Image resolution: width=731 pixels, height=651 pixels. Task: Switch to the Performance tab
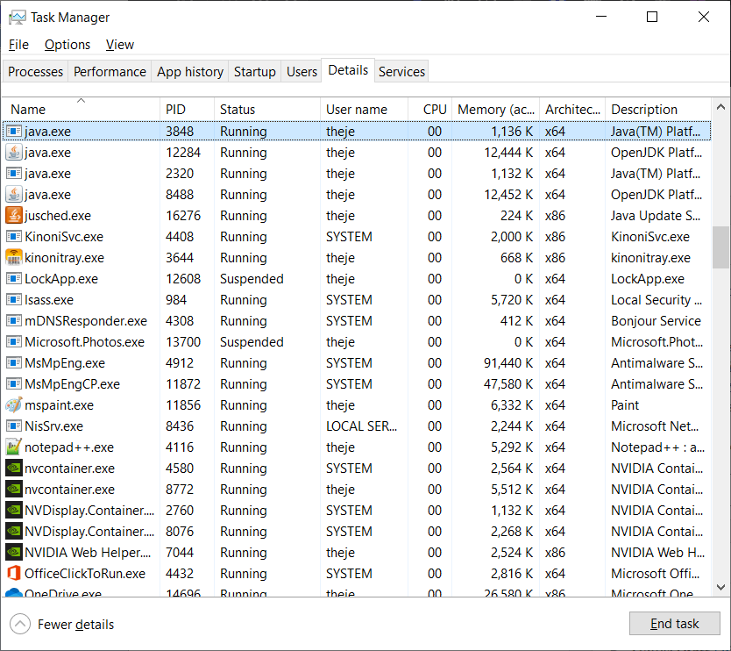[110, 72]
